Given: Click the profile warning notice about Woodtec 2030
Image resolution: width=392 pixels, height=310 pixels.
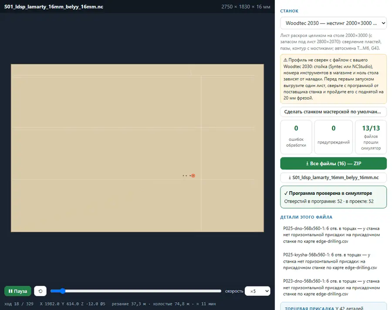Looking at the screenshot, I should [x=333, y=79].
